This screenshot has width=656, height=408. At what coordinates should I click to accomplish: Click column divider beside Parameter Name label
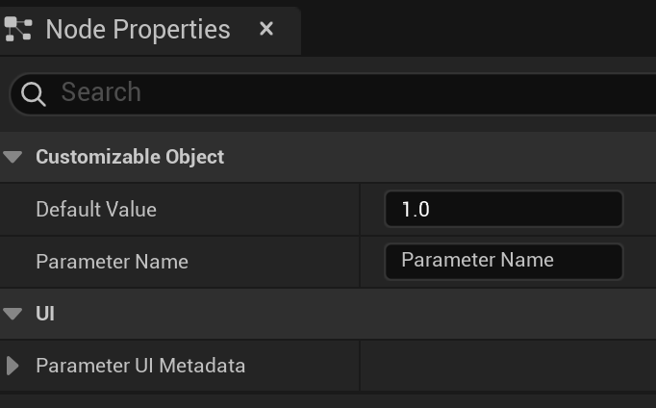pyautogui.click(x=360, y=262)
